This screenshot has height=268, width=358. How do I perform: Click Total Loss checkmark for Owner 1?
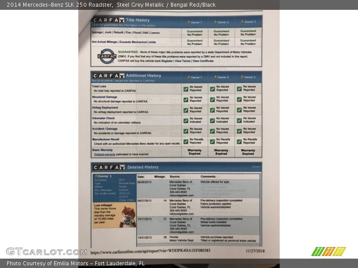186,89
